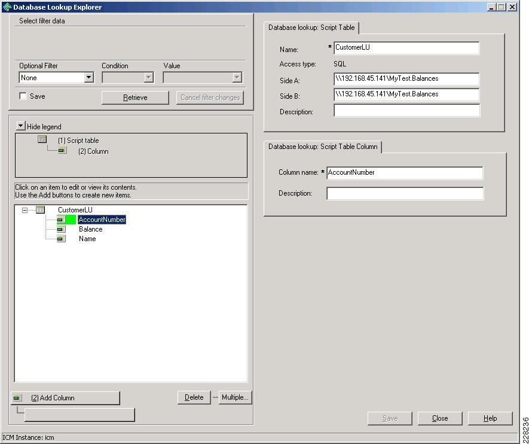Image resolution: width=529 pixels, height=444 pixels.
Task: Click the Side B path field
Action: point(406,95)
